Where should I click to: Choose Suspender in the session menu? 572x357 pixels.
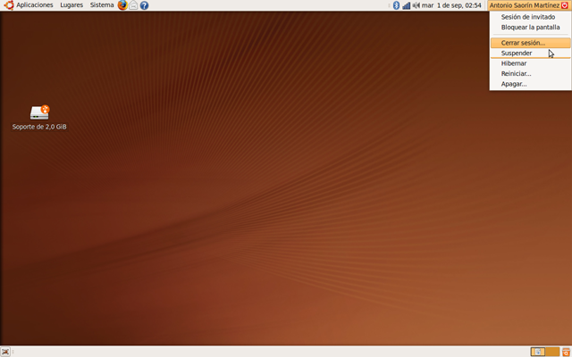point(517,53)
